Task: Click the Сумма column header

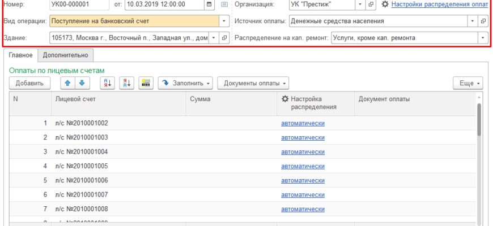Action: (231, 103)
